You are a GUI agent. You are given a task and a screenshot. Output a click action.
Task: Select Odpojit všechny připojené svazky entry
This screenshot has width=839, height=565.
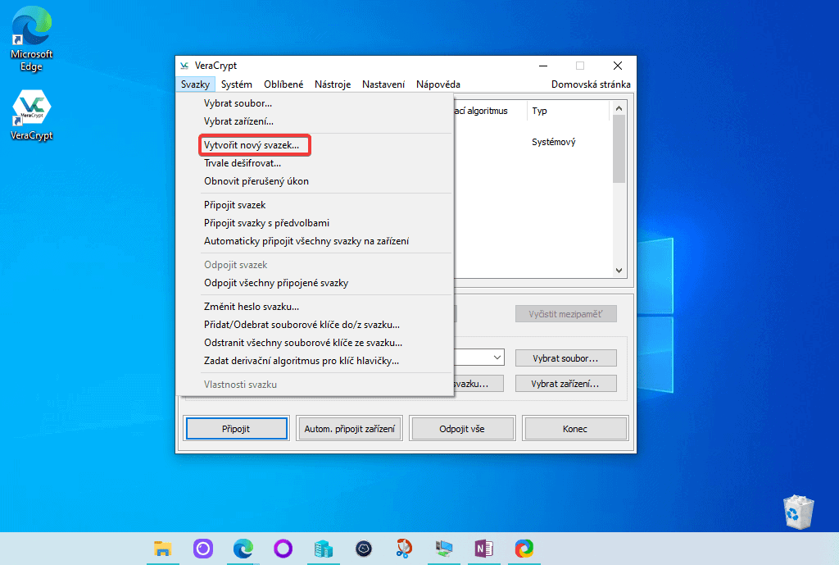point(315,283)
